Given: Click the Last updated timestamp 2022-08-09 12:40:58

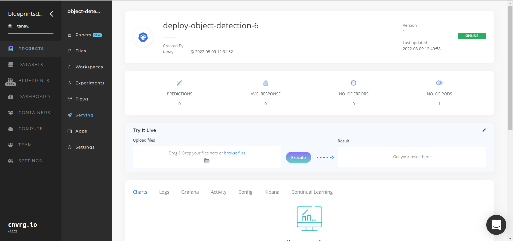Looking at the screenshot, I should tap(422, 49).
